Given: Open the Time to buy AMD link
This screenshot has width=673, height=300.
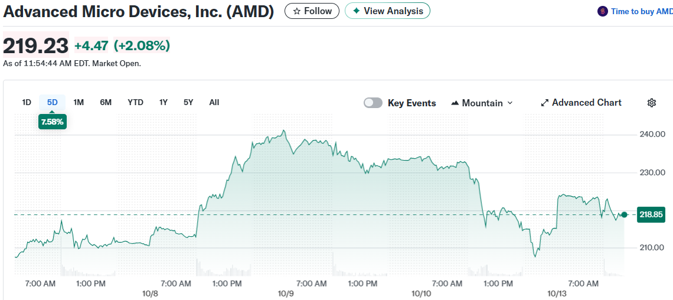Looking at the screenshot, I should coord(641,11).
